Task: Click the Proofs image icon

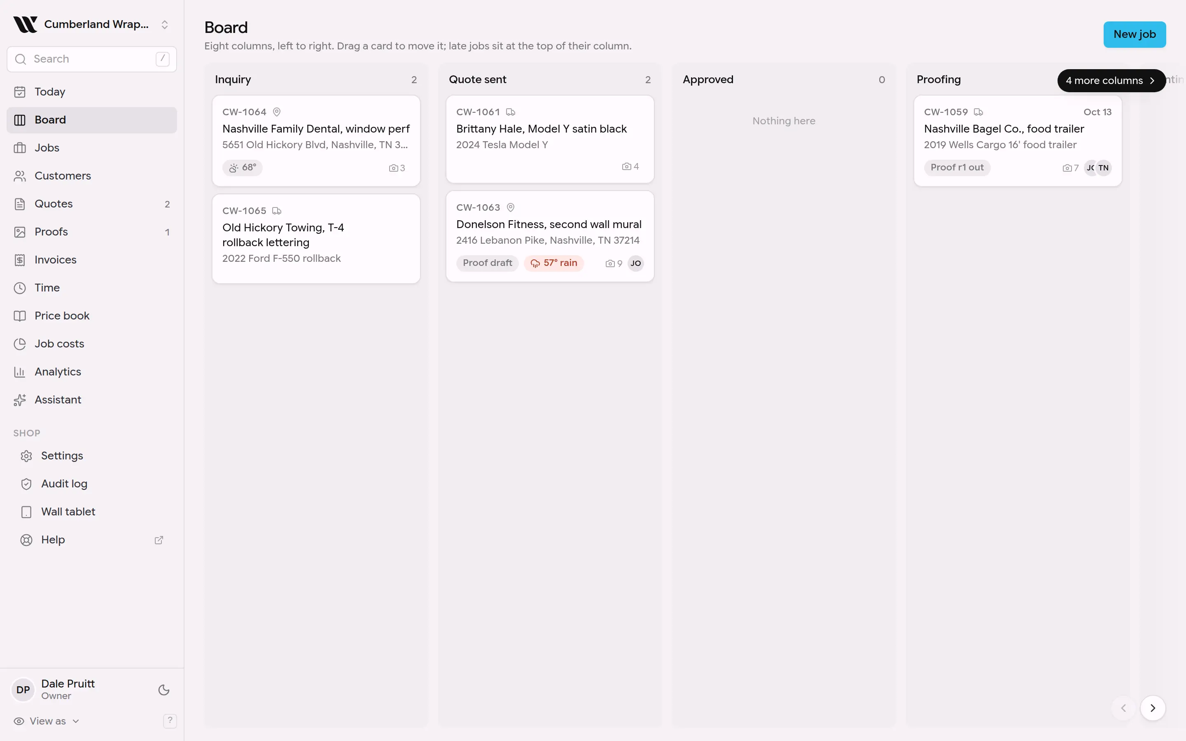Action: (20, 232)
